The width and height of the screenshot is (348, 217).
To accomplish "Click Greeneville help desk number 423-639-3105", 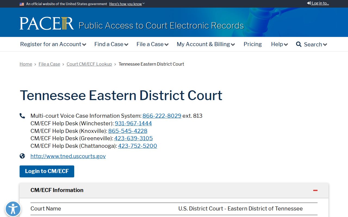I will (133, 138).
